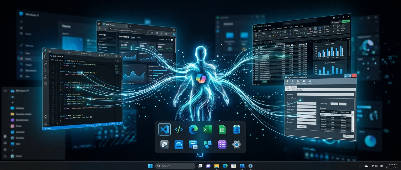Focus the browser address bar

point(131,31)
